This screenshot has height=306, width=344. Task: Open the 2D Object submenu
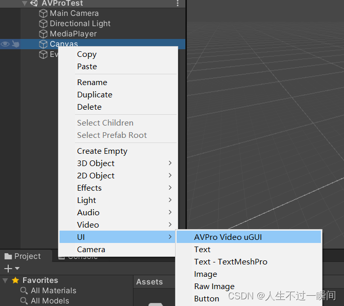118,176
